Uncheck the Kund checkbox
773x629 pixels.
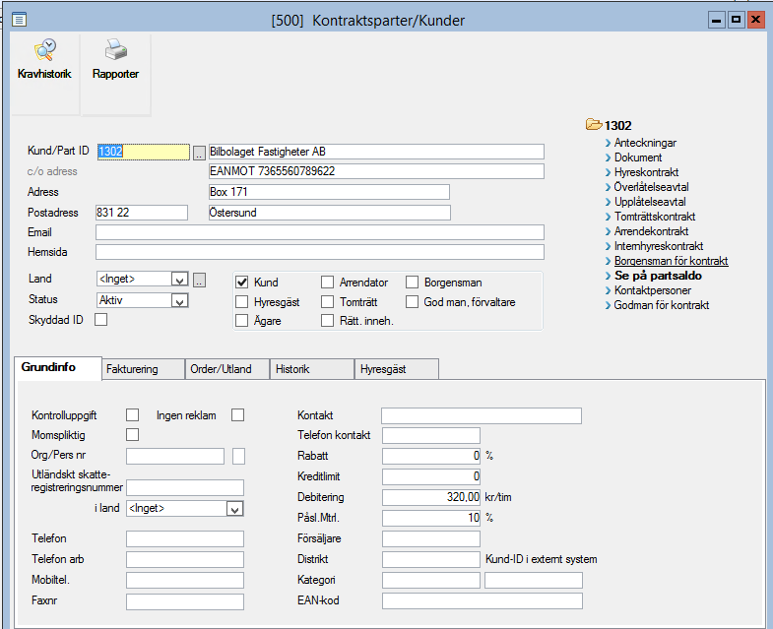point(241,283)
